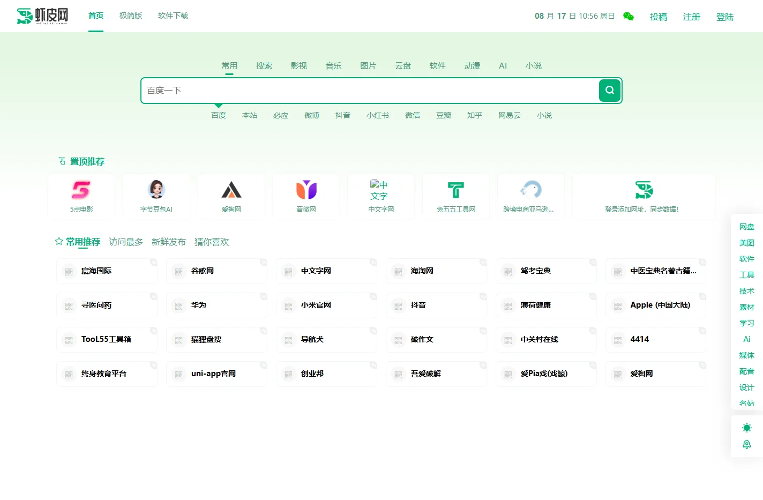Click the icon left of 猫狸盘搜
Viewport: 763px width, 500px height.
(178, 340)
